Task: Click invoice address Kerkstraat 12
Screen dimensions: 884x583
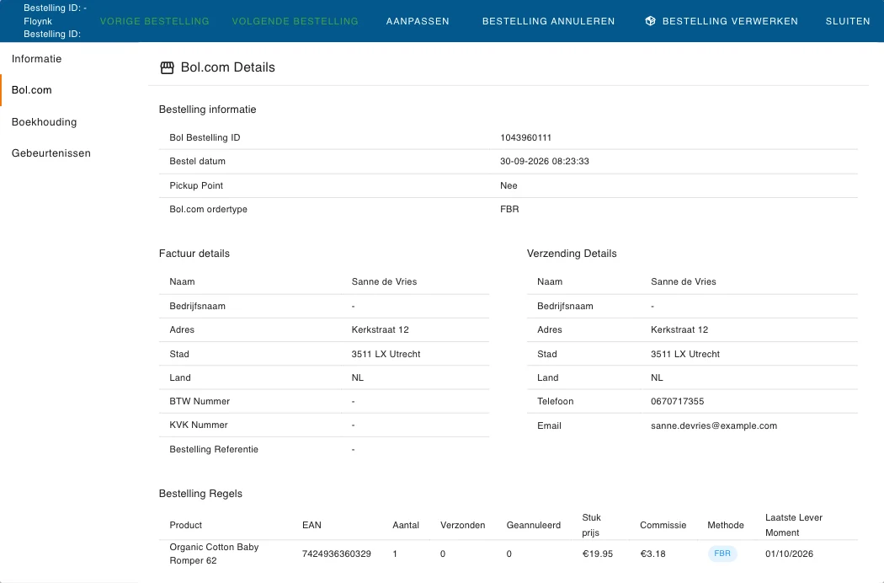Action: click(380, 329)
